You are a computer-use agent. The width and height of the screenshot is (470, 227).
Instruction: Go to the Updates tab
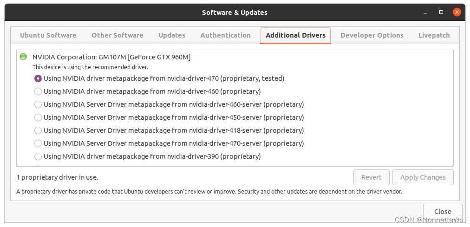point(172,35)
